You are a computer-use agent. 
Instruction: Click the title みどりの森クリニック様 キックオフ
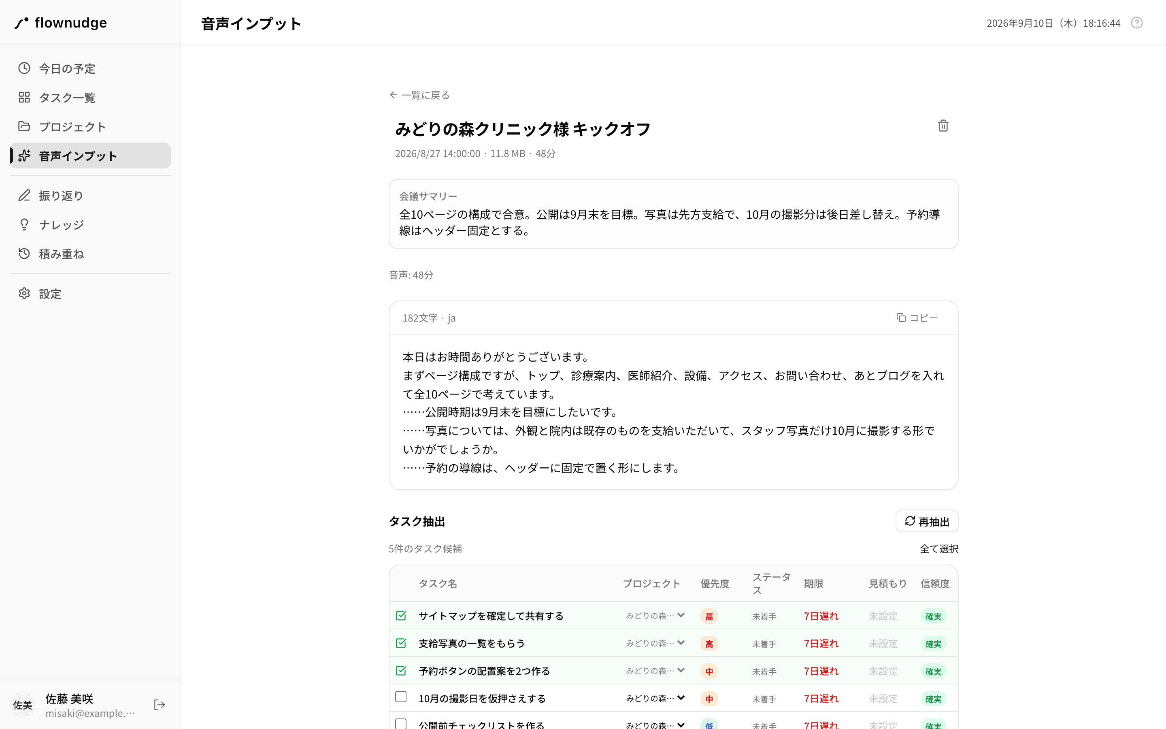pos(523,129)
